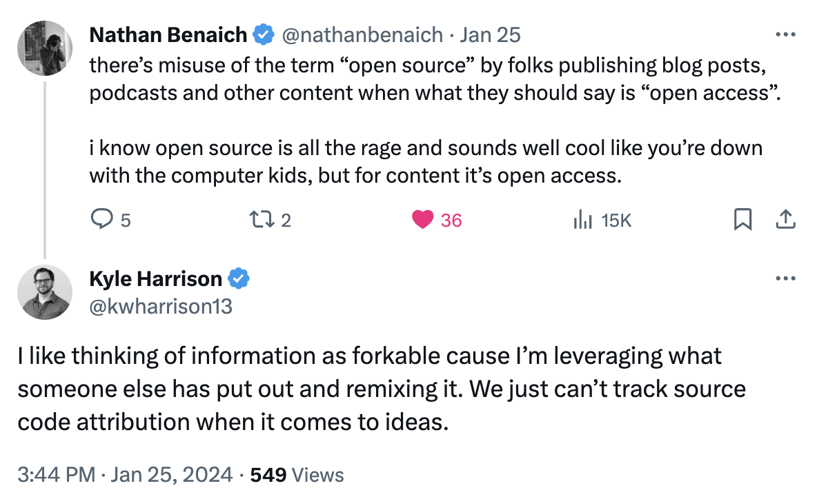This screenshot has width=817, height=499.
Task: Click the @kwharrison13 handle
Action: [x=161, y=305]
